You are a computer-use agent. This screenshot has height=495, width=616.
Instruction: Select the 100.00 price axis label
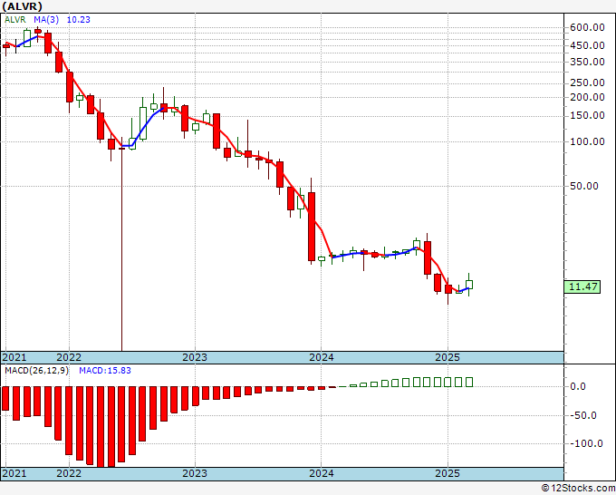point(587,141)
